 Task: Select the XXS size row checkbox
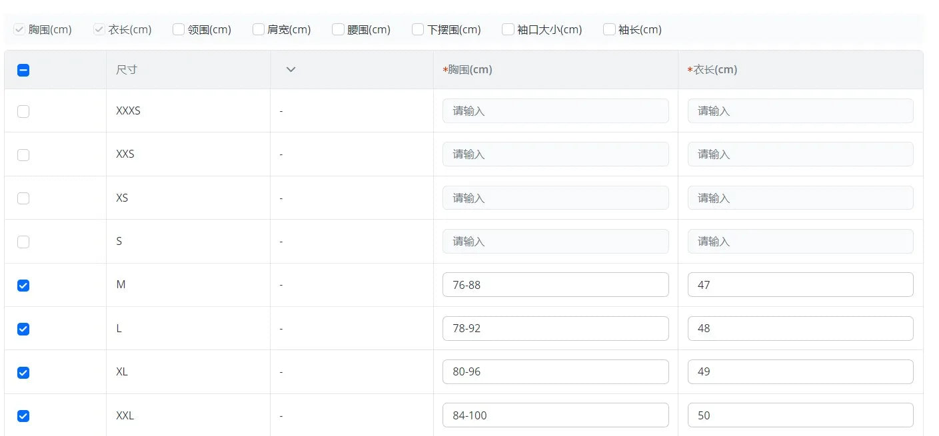click(23, 155)
